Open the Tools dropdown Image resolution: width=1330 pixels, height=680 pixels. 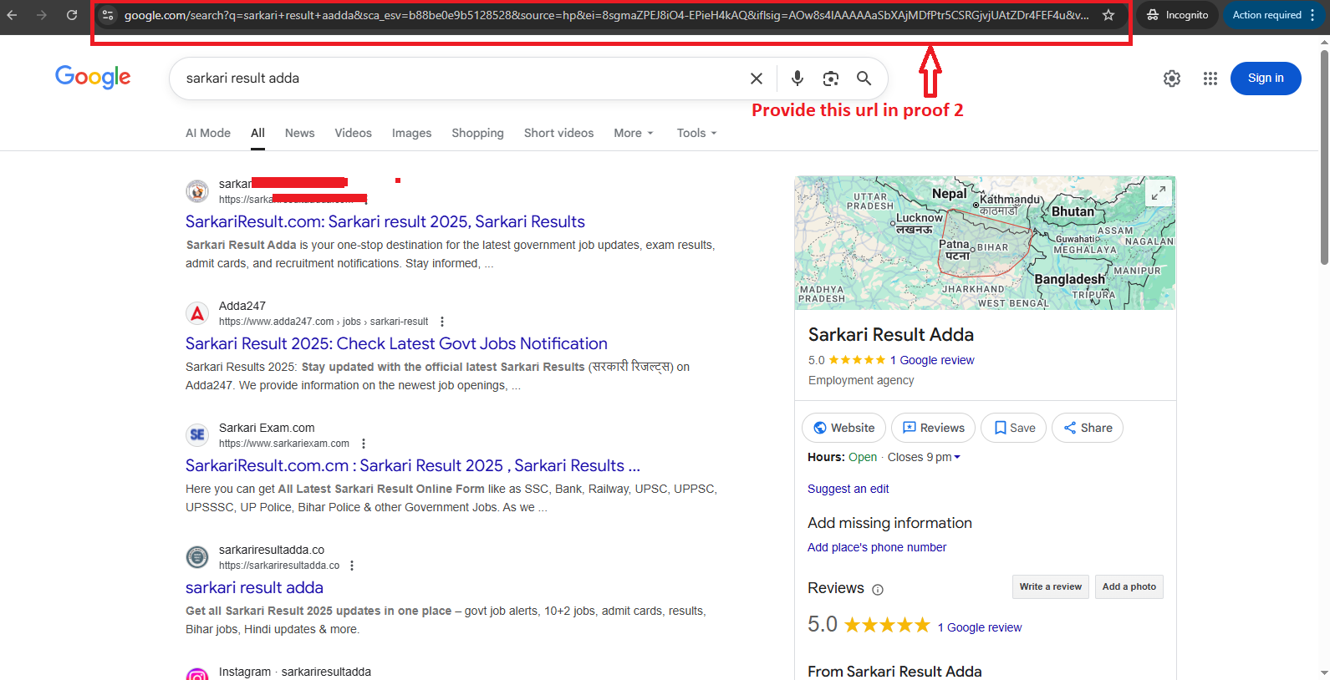pyautogui.click(x=696, y=133)
